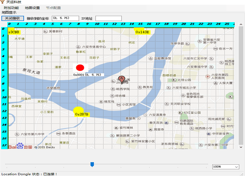Open the 地图设置 menu
The width and height of the screenshot is (245, 176).
pos(32,8)
